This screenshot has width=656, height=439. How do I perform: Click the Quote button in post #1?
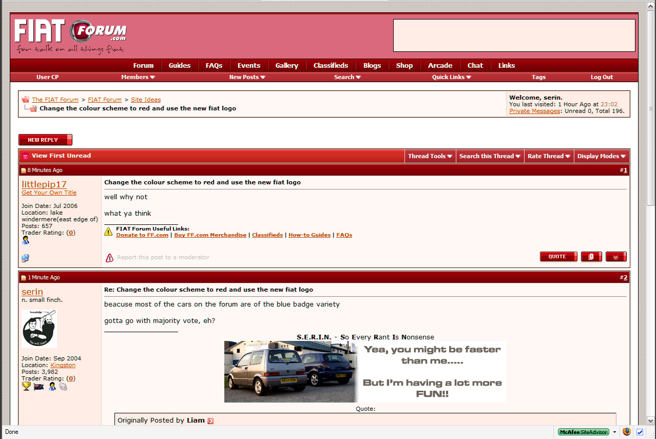(x=558, y=257)
